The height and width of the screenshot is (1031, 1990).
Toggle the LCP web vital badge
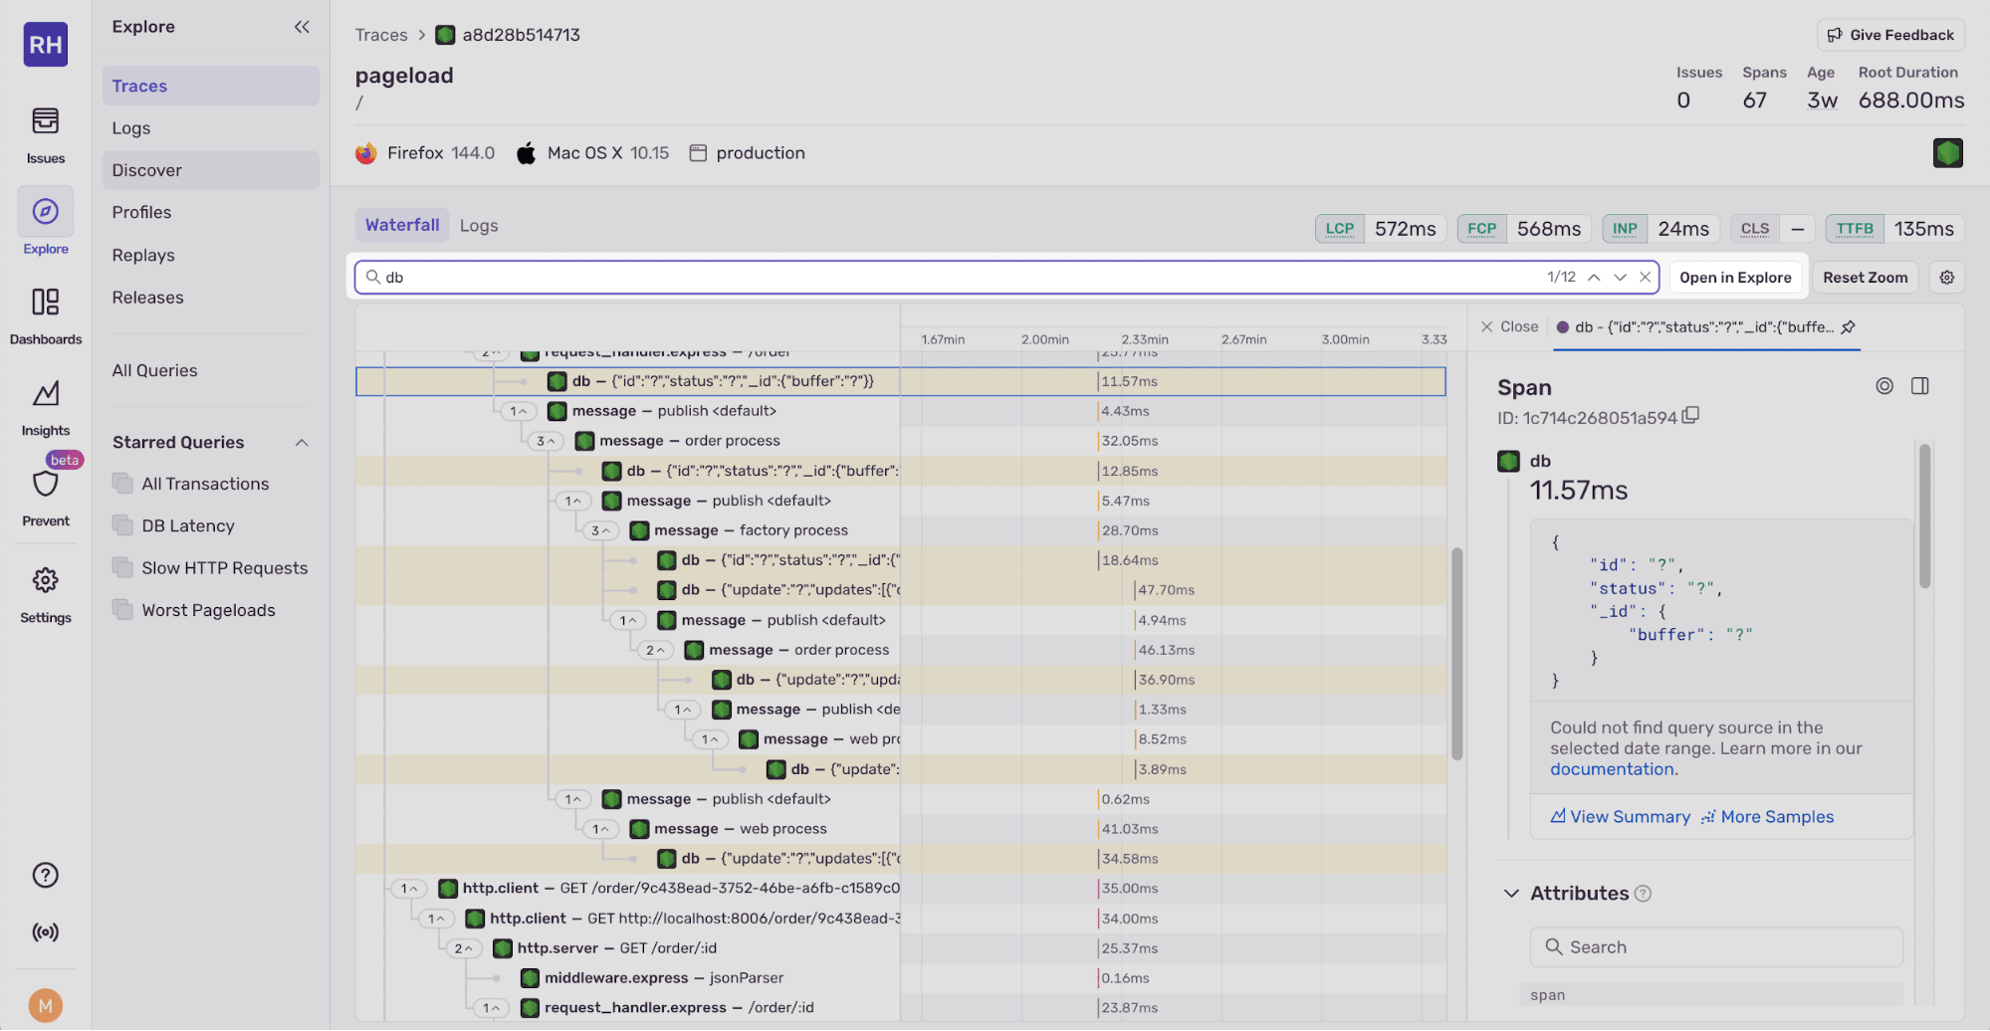[x=1339, y=228]
